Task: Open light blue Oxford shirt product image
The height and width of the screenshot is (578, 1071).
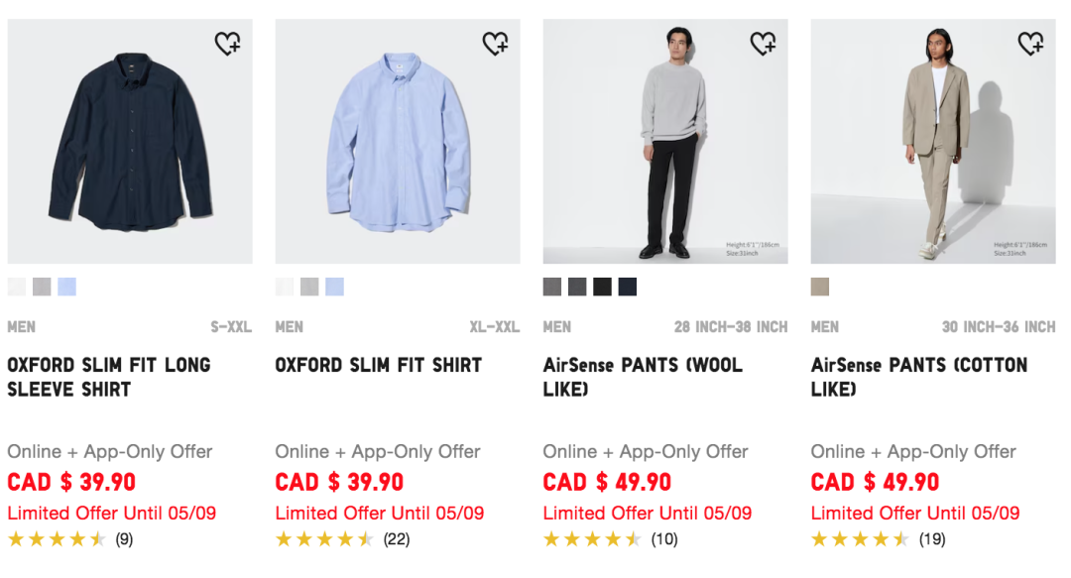Action: coord(398,142)
